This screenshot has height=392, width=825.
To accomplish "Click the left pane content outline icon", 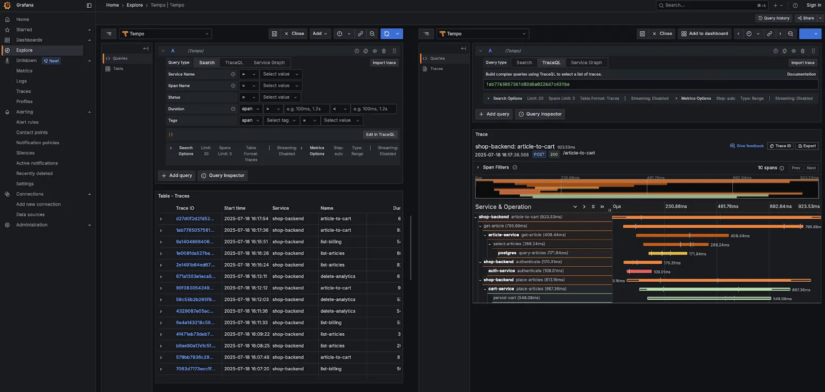I will pyautogui.click(x=109, y=34).
